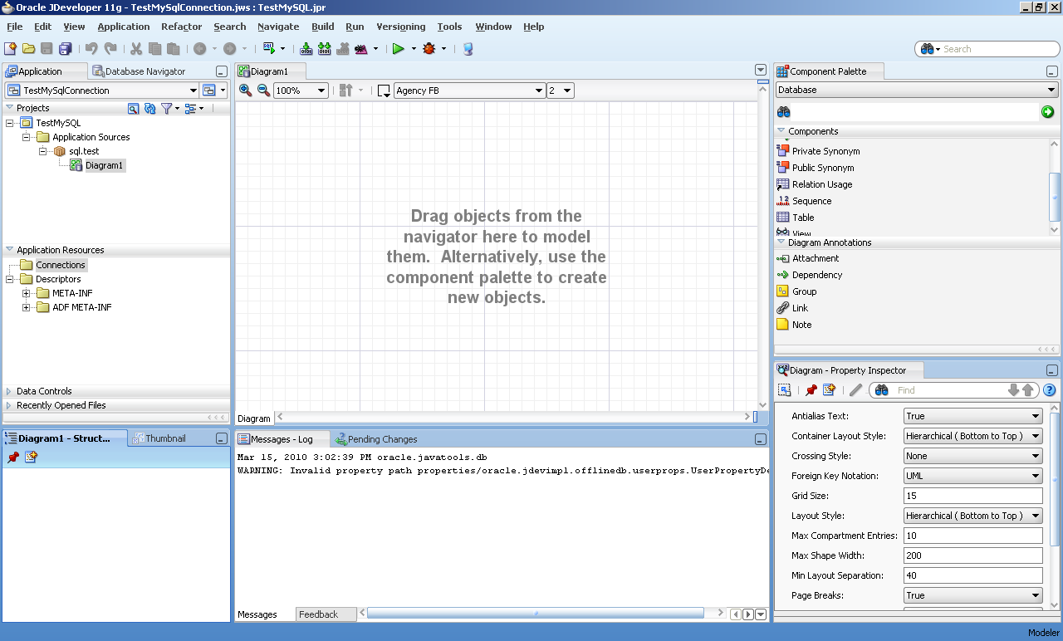Open the Antialias Text True/False dropdown

click(x=972, y=416)
